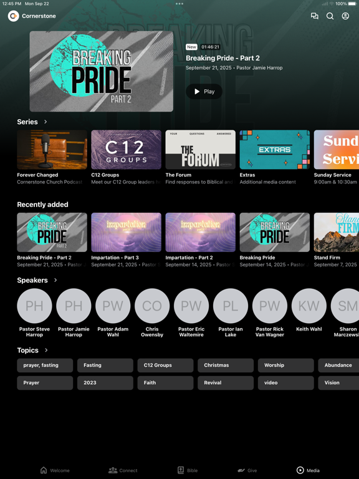The image size is (359, 479).
Task: Switch to the Give tab
Action: coord(247,470)
